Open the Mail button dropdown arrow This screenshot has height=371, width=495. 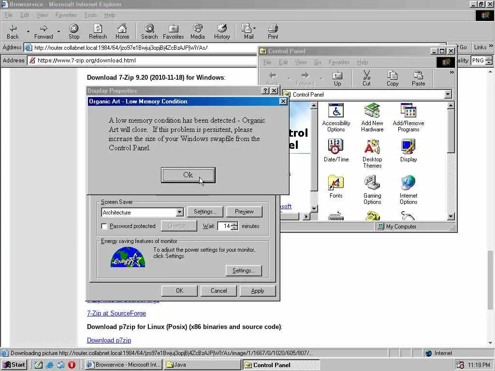pos(254,28)
